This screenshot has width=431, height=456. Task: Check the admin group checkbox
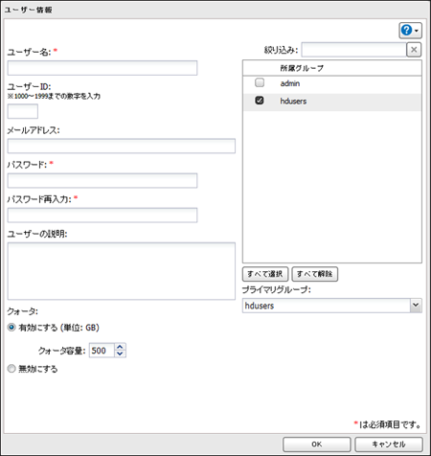[x=260, y=82]
